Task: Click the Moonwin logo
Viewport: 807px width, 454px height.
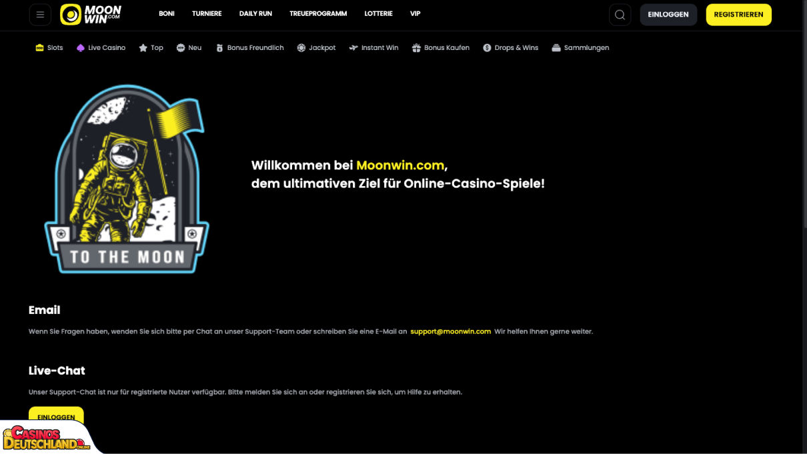Action: coord(91,15)
